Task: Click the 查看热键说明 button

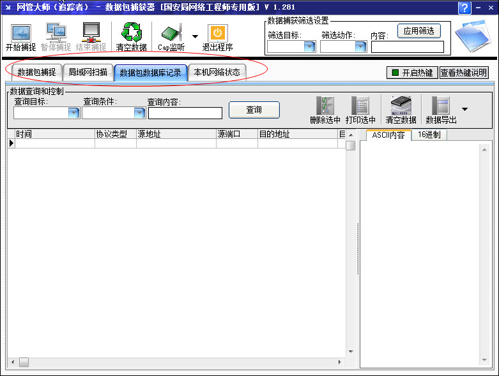Action: pos(464,73)
